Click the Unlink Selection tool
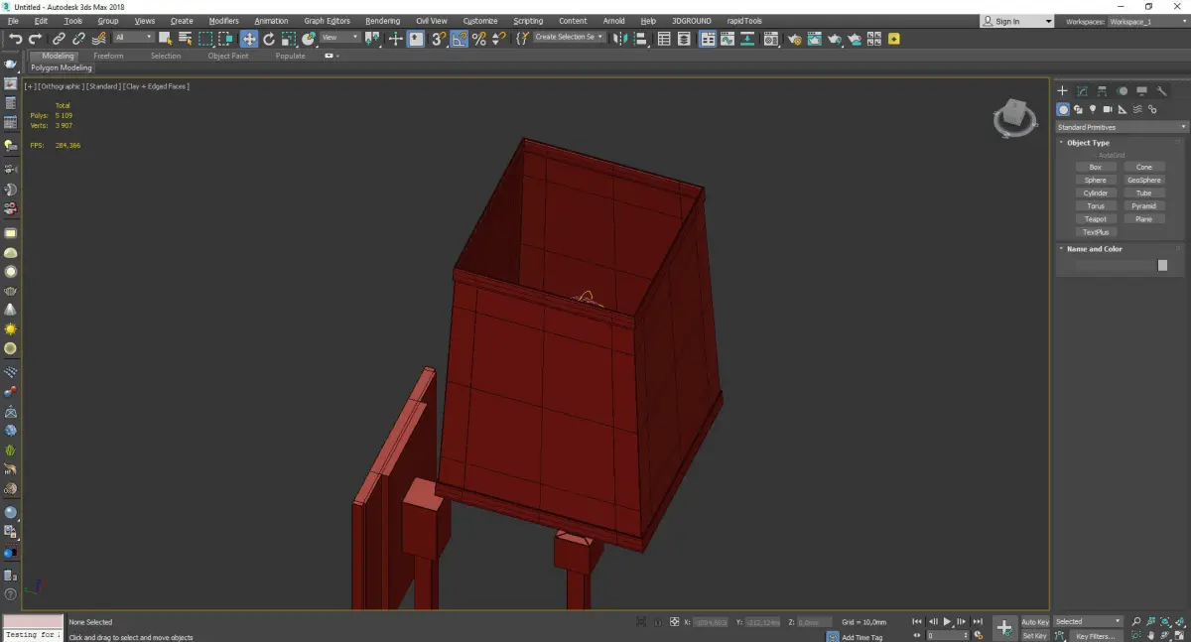The width and height of the screenshot is (1191, 642). (x=78, y=39)
